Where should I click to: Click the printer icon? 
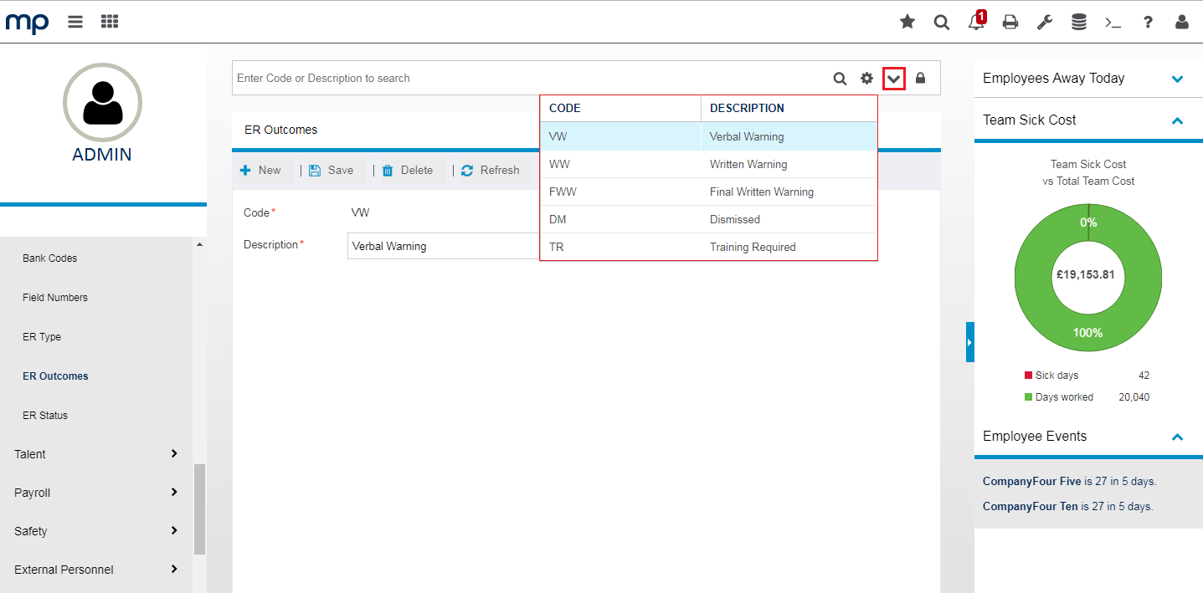(x=1010, y=23)
